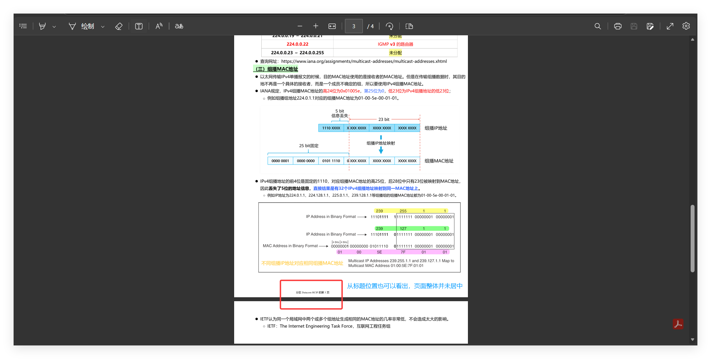The width and height of the screenshot is (711, 359).
Task: Click the vertical scrollbar thumb
Action: pyautogui.click(x=692, y=238)
